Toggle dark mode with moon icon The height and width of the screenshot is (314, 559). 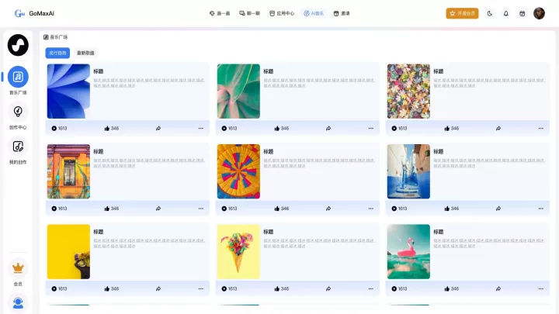point(490,13)
